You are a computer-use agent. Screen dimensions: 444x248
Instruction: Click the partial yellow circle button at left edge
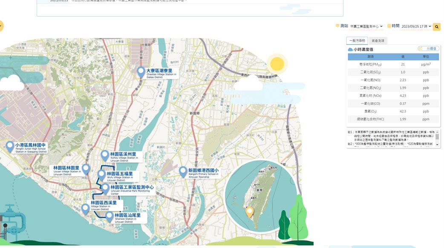click(1, 26)
